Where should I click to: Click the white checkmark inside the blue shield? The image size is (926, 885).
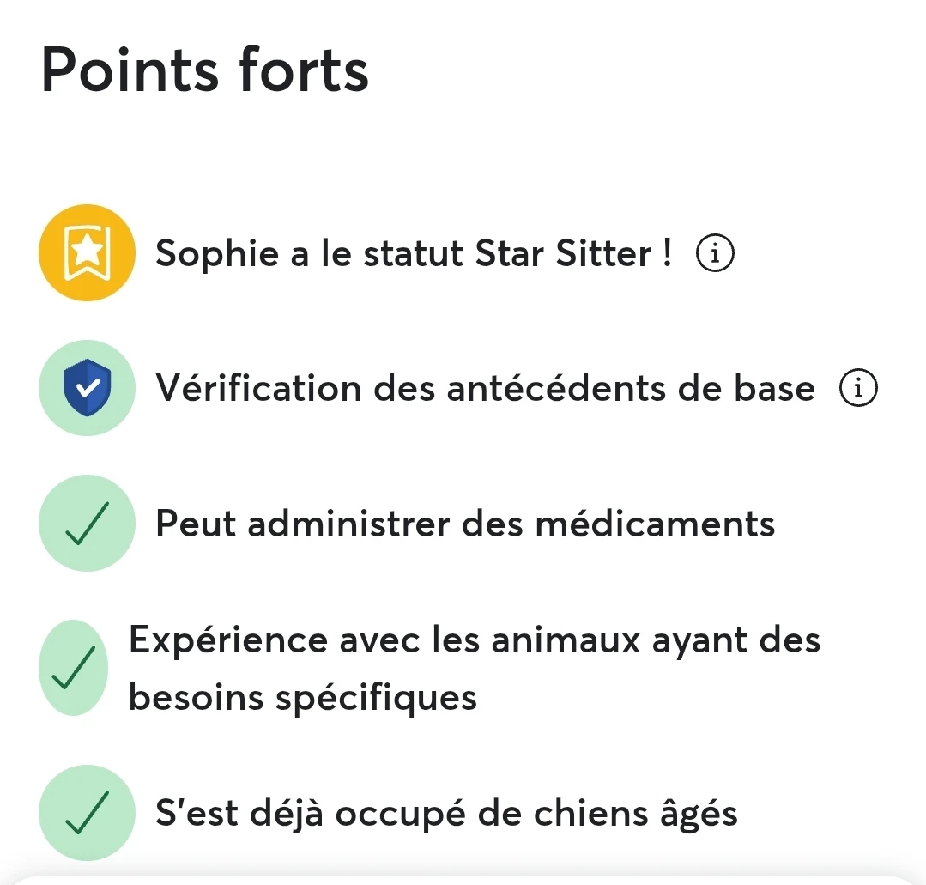(x=88, y=388)
